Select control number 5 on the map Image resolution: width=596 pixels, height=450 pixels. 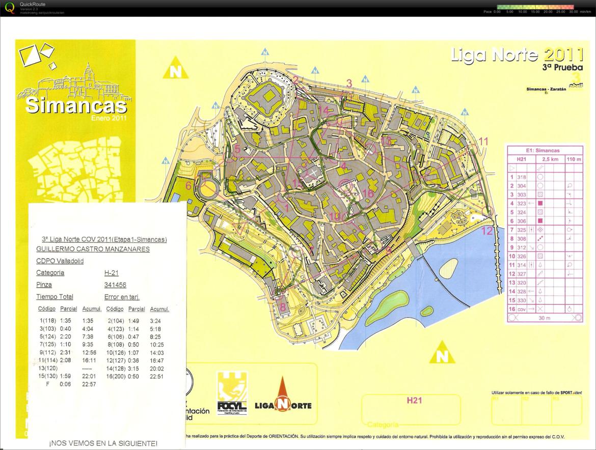[237, 149]
